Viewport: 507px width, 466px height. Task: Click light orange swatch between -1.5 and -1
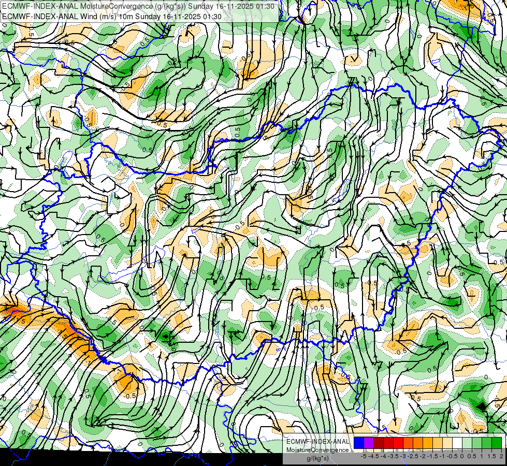[x=438, y=443]
